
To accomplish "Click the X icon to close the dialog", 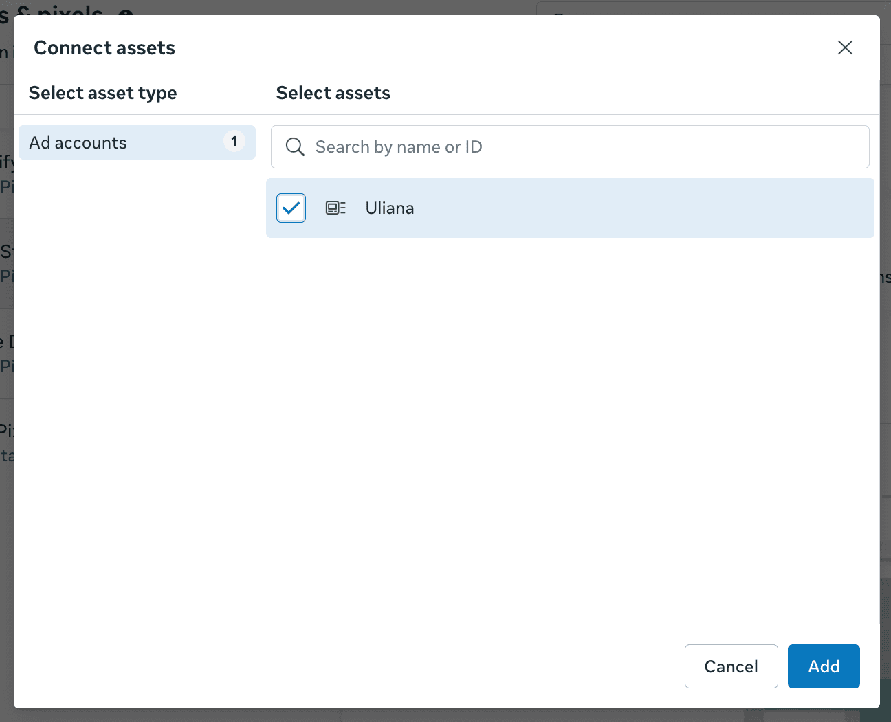I will pyautogui.click(x=845, y=47).
